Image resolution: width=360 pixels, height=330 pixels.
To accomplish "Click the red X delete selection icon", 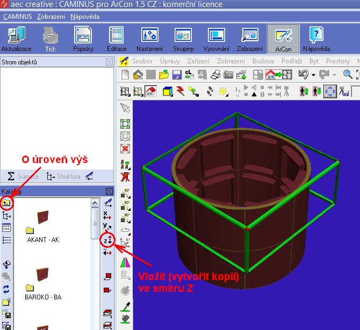I will tap(125, 149).
